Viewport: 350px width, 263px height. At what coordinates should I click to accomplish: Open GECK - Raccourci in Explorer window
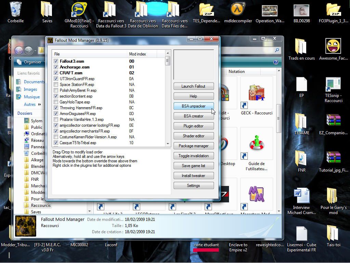point(256,96)
